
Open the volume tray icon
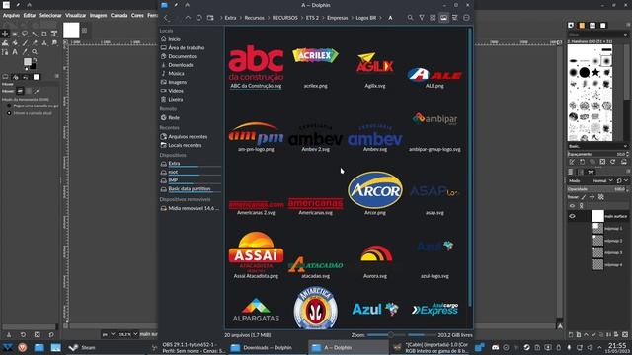[590, 347]
